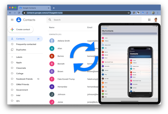Click the search magnifier icon
This screenshot has width=168, height=114.
point(50,20)
